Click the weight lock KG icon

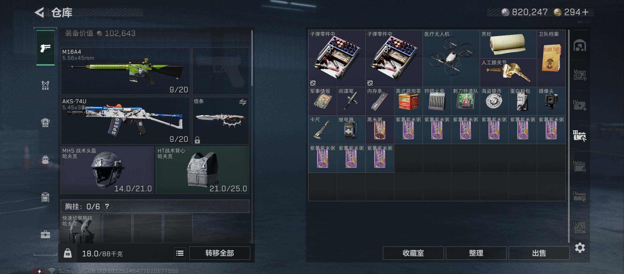(68, 253)
